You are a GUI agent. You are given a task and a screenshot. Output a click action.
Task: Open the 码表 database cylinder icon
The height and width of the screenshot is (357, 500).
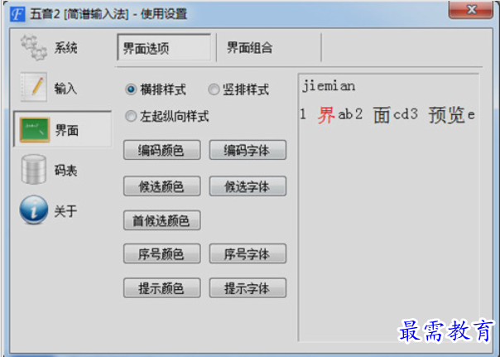point(34,170)
